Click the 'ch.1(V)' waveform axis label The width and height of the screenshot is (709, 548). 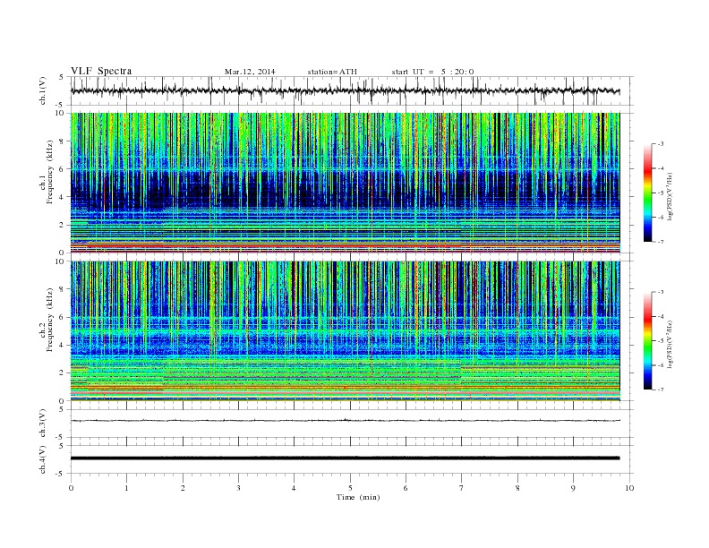[x=43, y=90]
